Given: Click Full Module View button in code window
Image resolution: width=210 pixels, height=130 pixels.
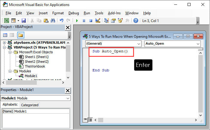Looking at the screenshot, I should coord(90,120).
